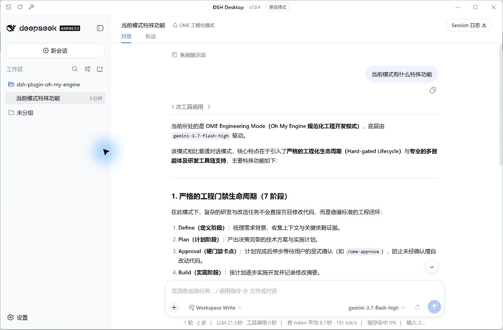Click the loading spinner indicator
This screenshot has width=503, height=330.
417,308
